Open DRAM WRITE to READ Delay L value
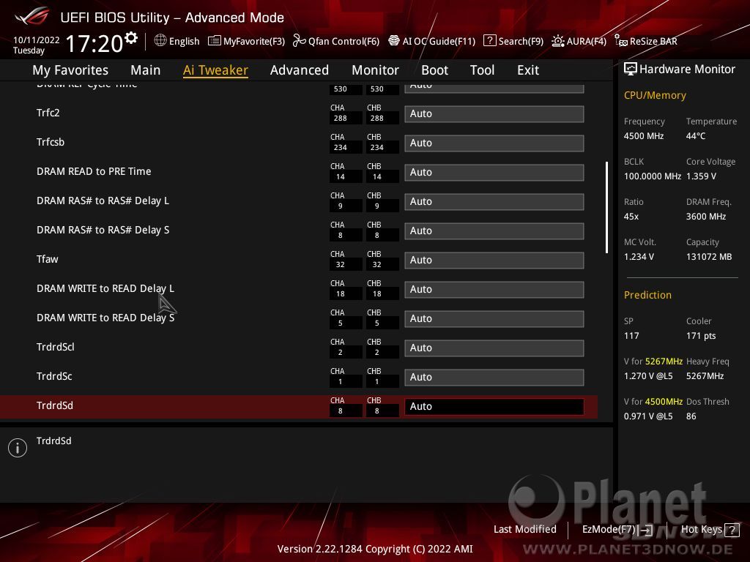 (x=494, y=289)
